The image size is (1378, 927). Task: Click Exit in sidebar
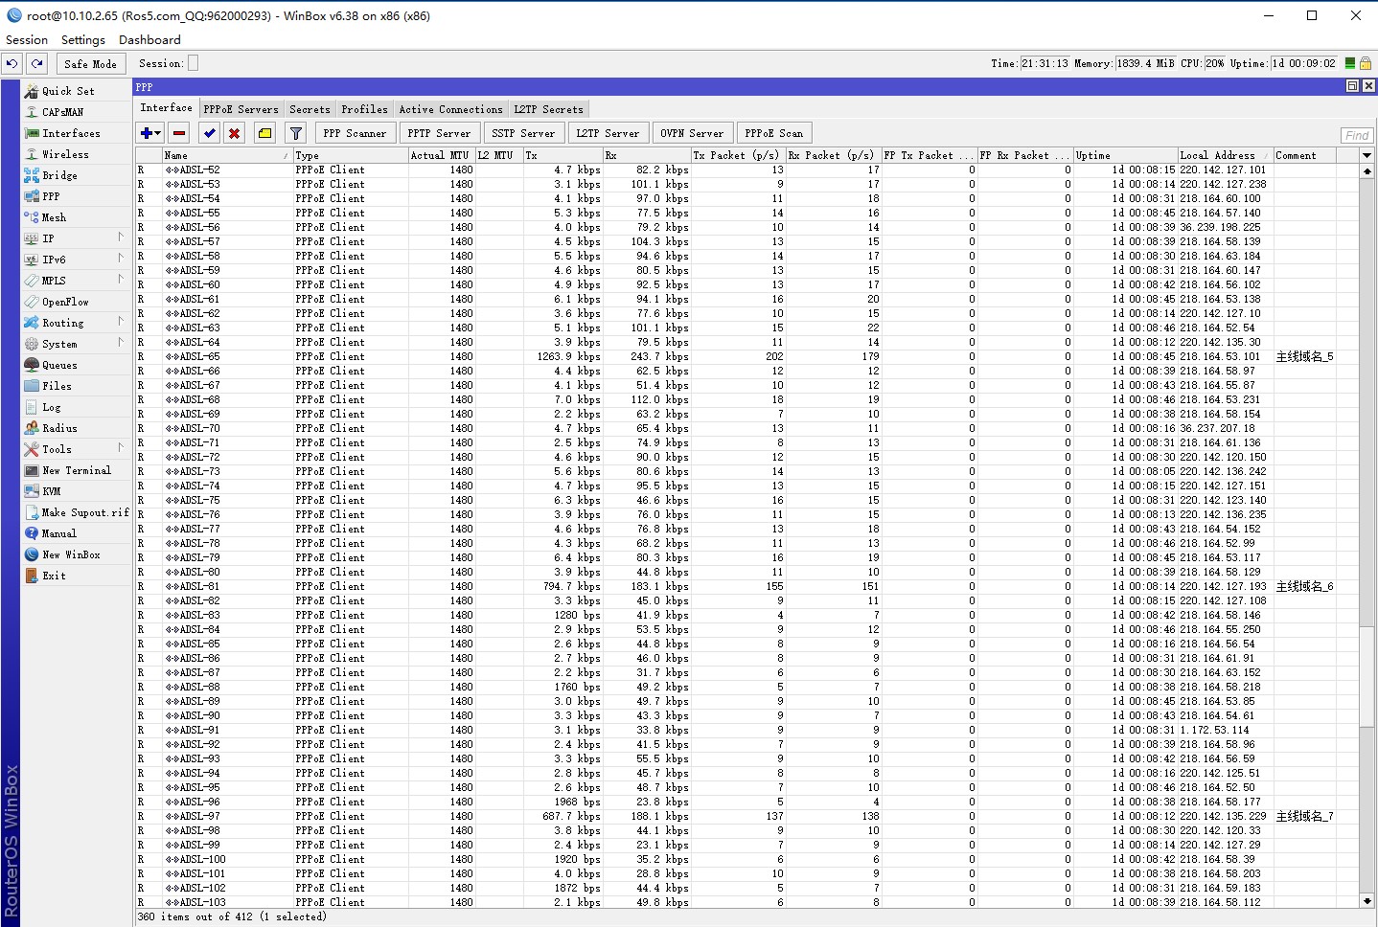(x=76, y=576)
